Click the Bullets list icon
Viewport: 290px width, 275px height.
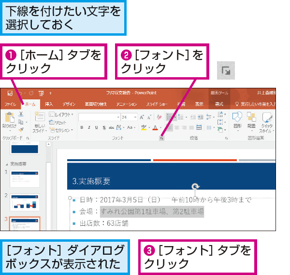170,117
